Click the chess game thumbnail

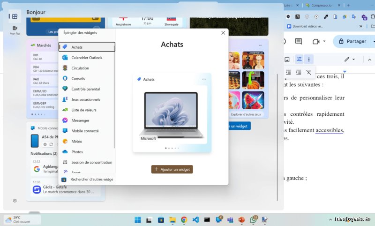(x=253, y=60)
